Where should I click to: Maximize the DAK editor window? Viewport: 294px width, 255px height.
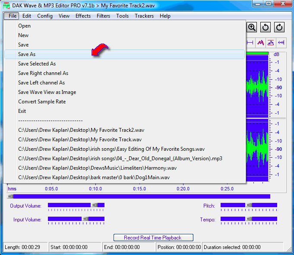(269, 3)
